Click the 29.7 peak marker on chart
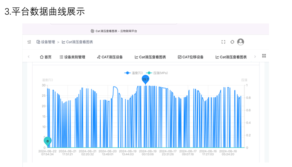 click(x=146, y=79)
